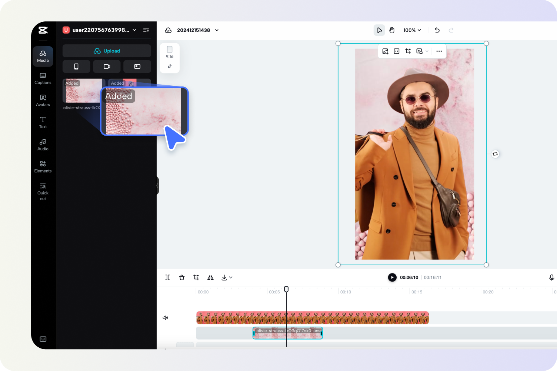Play the video preview

pos(392,278)
